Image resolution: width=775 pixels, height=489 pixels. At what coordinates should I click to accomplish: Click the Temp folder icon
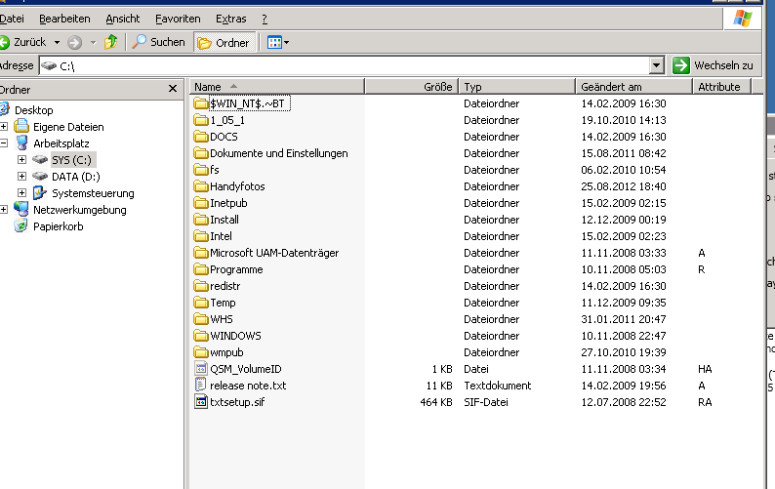click(x=201, y=303)
